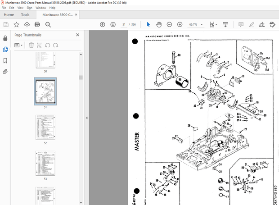This screenshot has height=205, width=279.
Task: Switch to the Home tab
Action: pos(9,15)
